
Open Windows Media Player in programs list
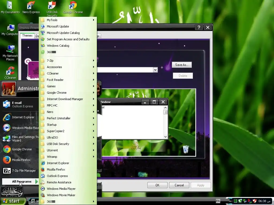click(68, 189)
